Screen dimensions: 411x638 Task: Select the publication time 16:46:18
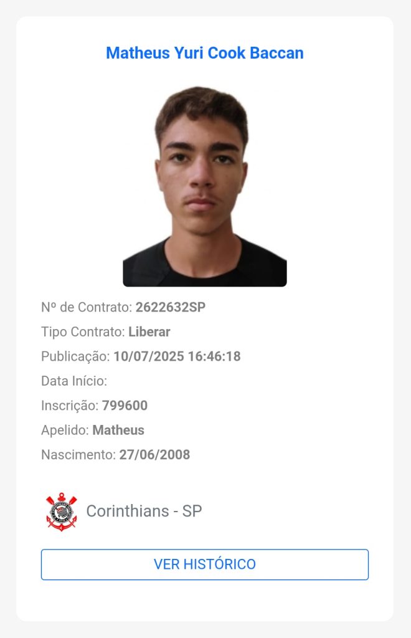[x=214, y=356]
